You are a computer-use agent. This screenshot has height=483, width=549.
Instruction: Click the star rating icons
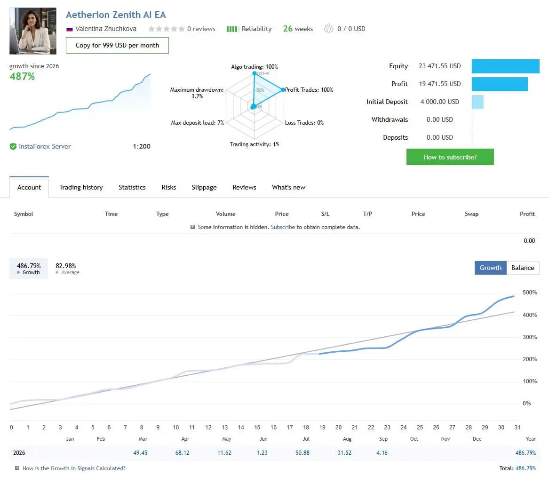pyautogui.click(x=167, y=29)
